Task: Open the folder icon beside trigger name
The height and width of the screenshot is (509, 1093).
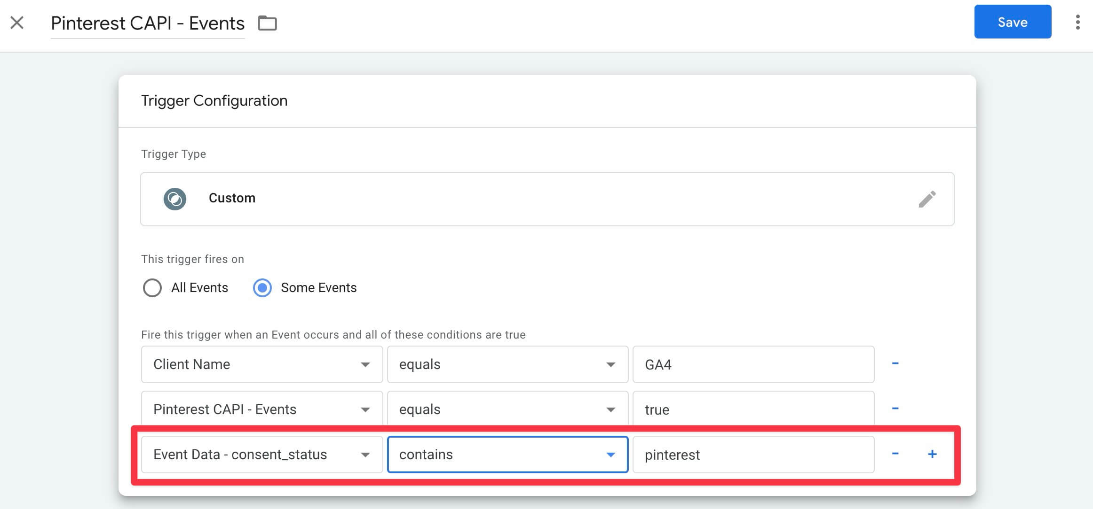Action: coord(268,23)
